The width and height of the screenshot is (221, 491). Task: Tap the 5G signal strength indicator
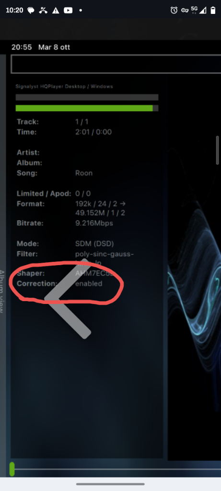(198, 11)
